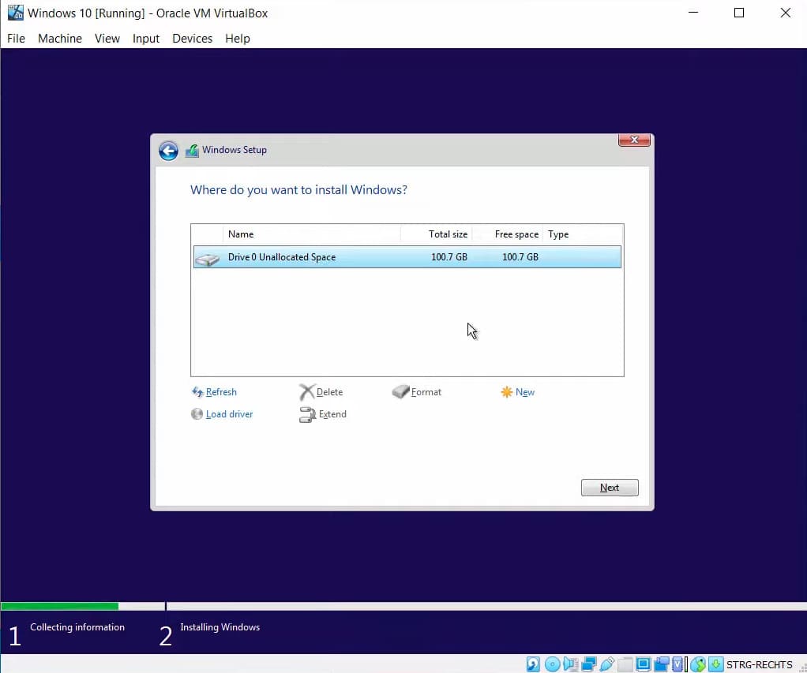807x673 pixels.
Task: Click the Name column header
Action: [x=241, y=234]
